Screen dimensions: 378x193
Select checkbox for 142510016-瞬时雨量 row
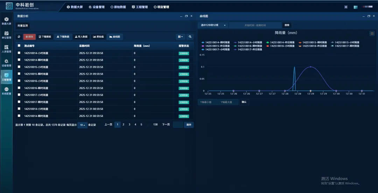19,88
